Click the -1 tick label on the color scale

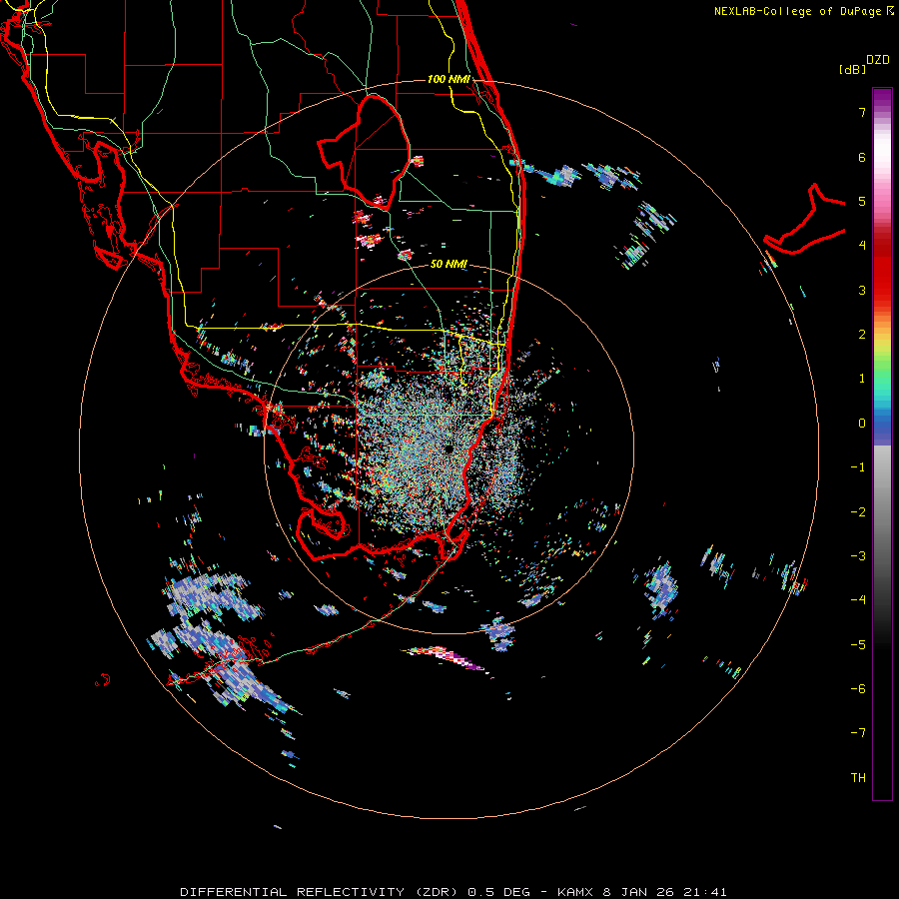tap(858, 467)
